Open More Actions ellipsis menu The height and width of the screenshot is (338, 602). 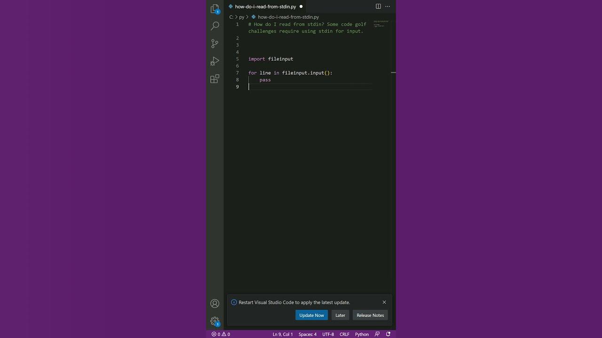click(x=388, y=7)
